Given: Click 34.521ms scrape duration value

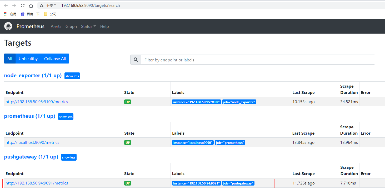Looking at the screenshot, I should [349, 102].
